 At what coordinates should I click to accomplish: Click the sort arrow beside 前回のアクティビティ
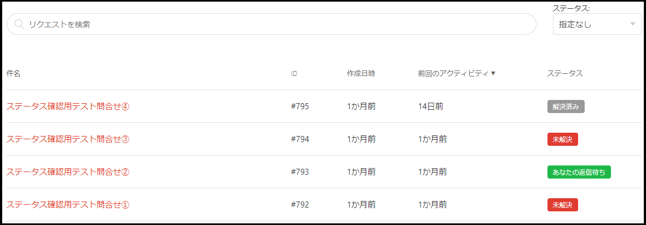pos(493,74)
